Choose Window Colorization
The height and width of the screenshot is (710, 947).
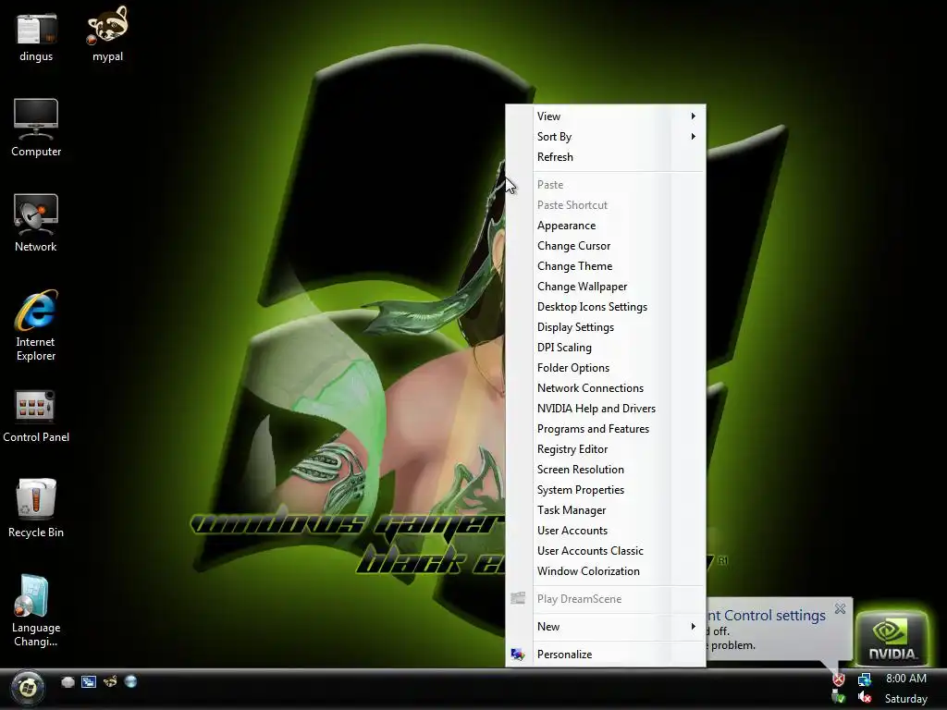(605, 571)
